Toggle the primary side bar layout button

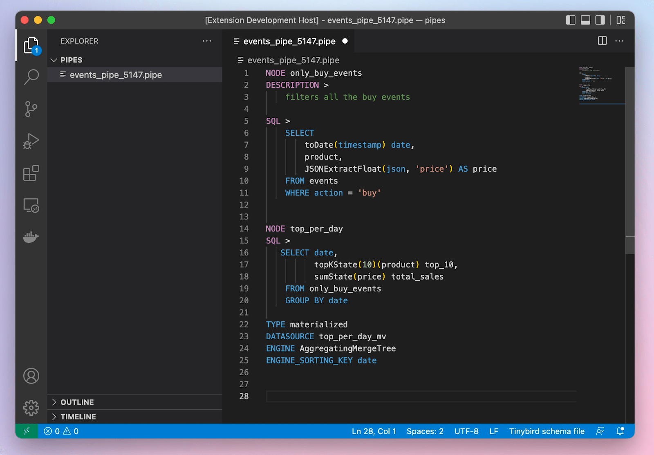tap(571, 20)
